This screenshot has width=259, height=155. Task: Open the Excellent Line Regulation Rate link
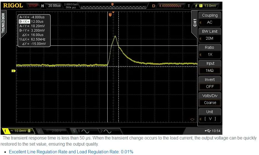pos(71,152)
